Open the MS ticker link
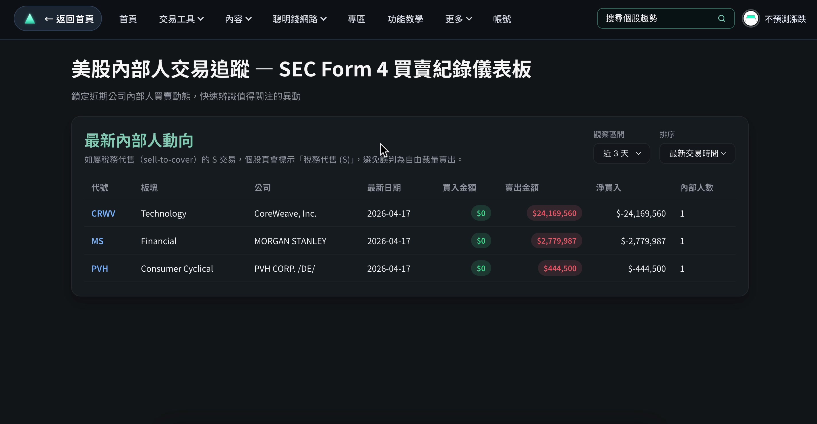The height and width of the screenshot is (424, 817). (97, 241)
